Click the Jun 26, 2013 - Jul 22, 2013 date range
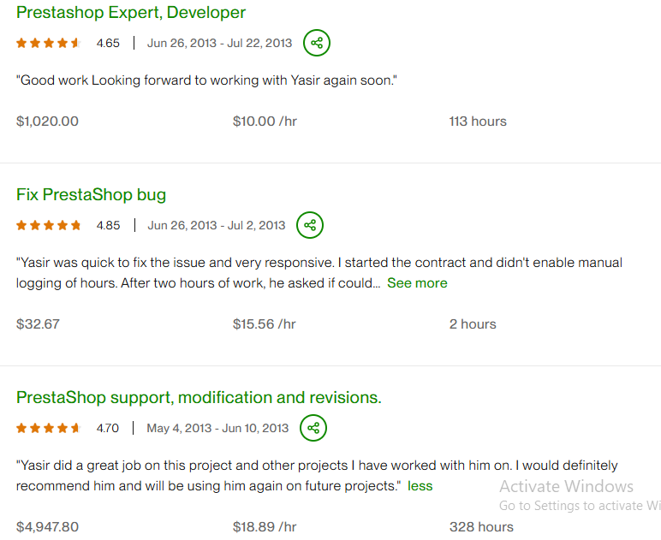Image resolution: width=661 pixels, height=540 pixels. point(219,43)
